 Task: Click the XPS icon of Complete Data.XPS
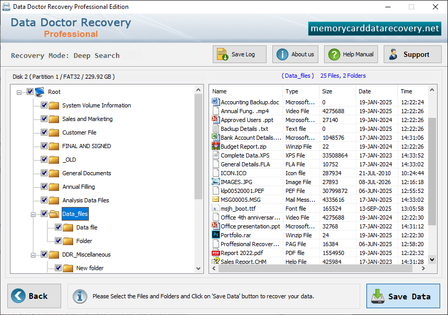[216, 155]
